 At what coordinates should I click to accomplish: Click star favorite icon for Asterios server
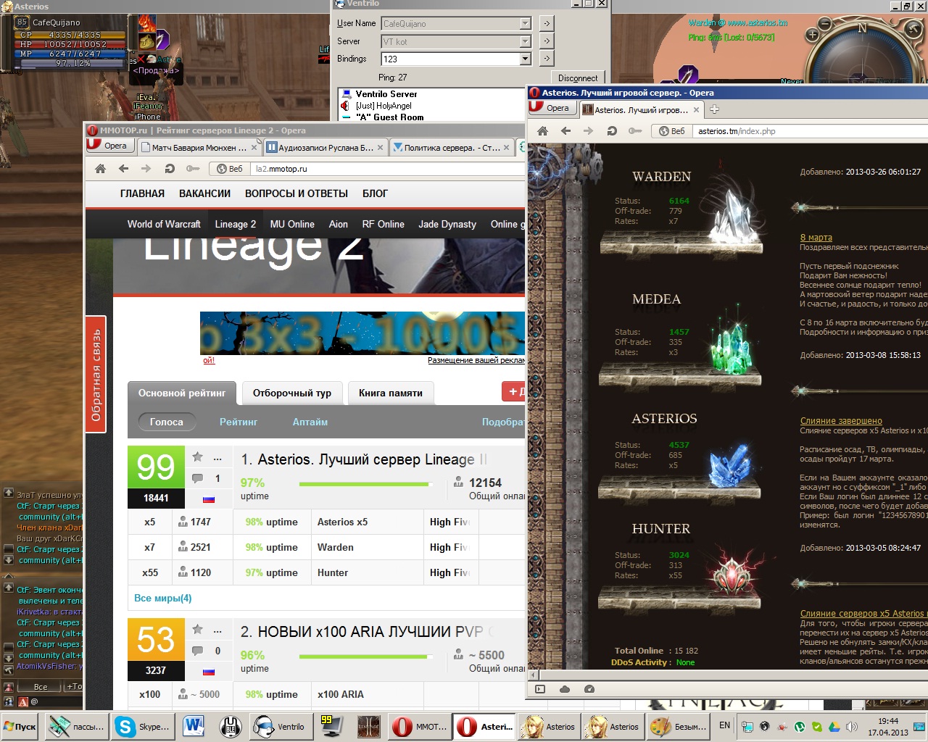coord(197,457)
